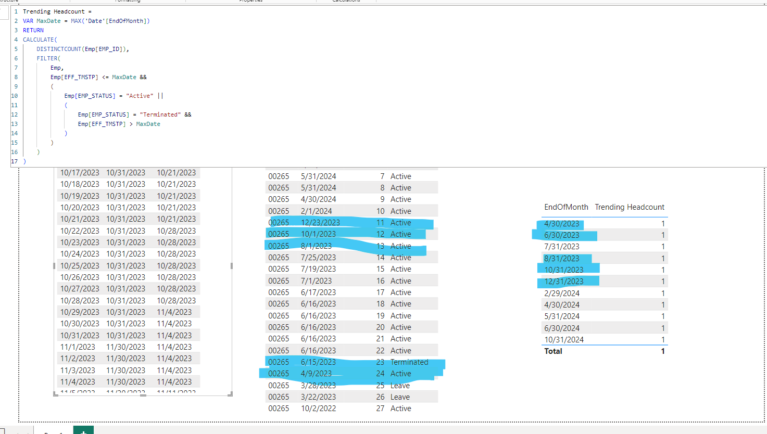
Task: Select the 10/19/2023 date in the date table
Action: pos(80,196)
